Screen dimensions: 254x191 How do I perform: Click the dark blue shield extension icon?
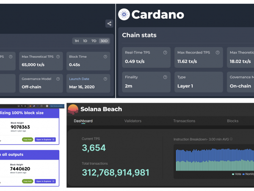(x=38, y=106)
